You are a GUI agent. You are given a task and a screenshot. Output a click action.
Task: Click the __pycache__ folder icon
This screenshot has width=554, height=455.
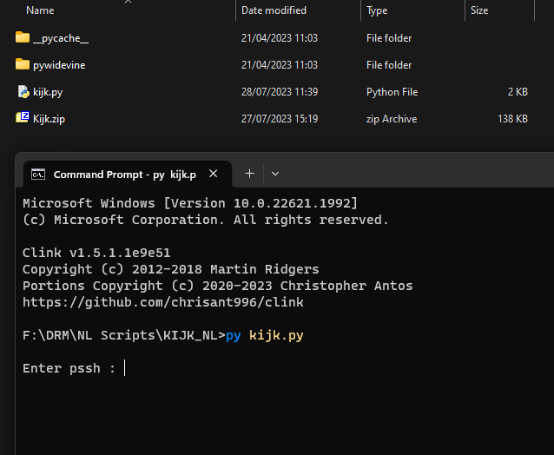tap(23, 38)
